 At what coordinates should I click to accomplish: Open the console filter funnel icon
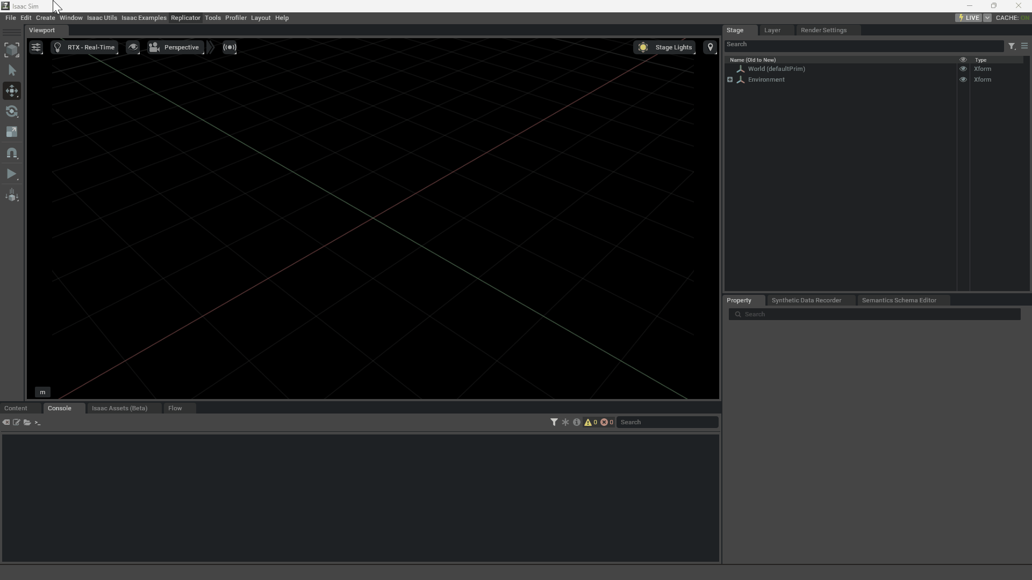tap(554, 422)
